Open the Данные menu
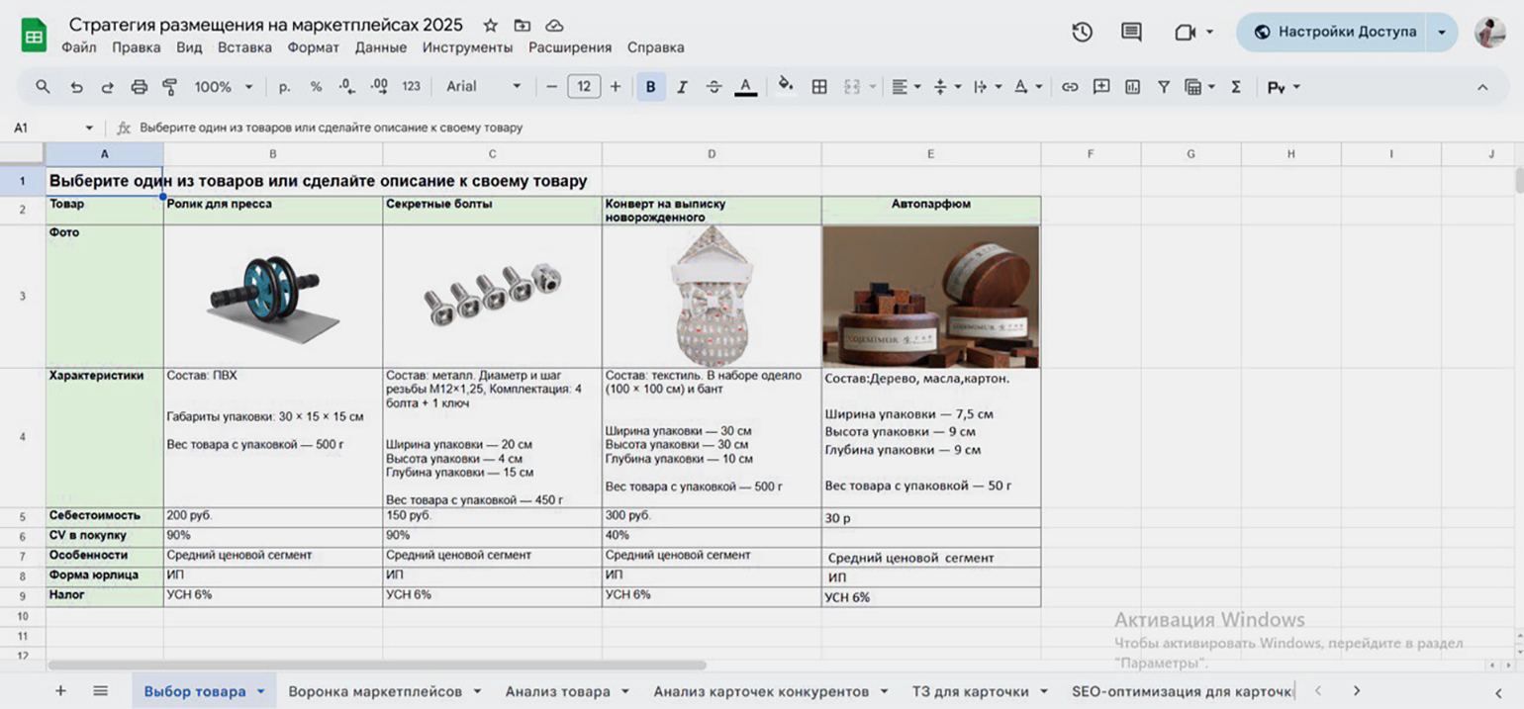1524x709 pixels. 381,47
